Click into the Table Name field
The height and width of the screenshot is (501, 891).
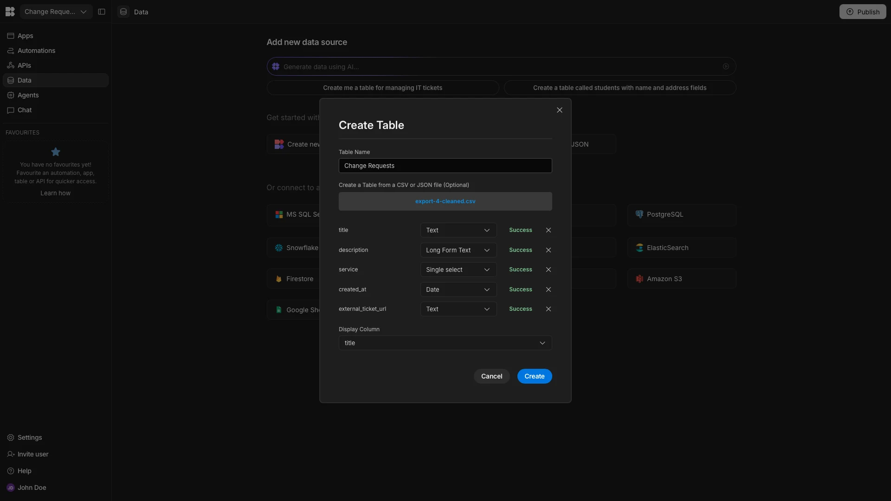[x=445, y=166]
